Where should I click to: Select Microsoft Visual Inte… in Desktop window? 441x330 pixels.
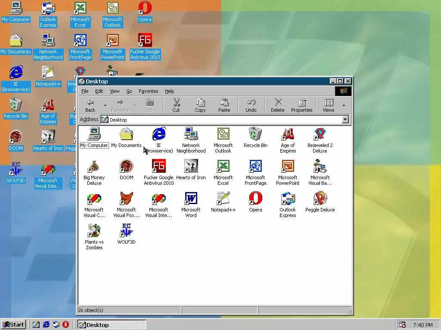158,205
